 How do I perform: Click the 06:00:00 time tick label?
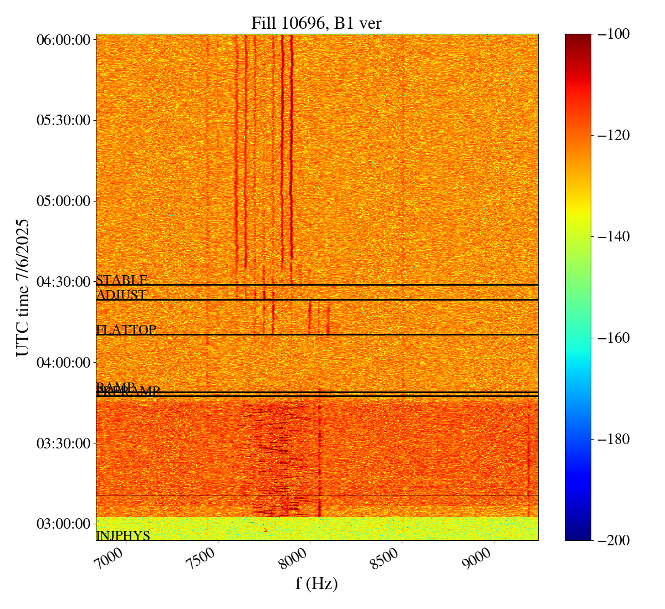[63, 40]
